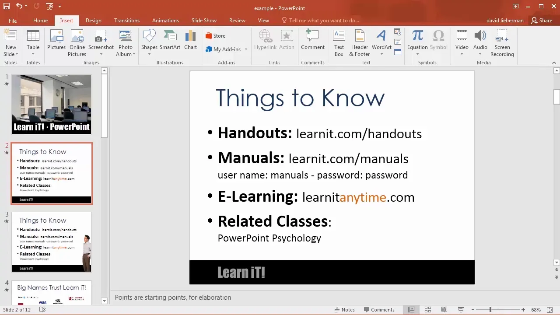Select slide 4 Big Names Trust Learn iT!

click(52, 293)
